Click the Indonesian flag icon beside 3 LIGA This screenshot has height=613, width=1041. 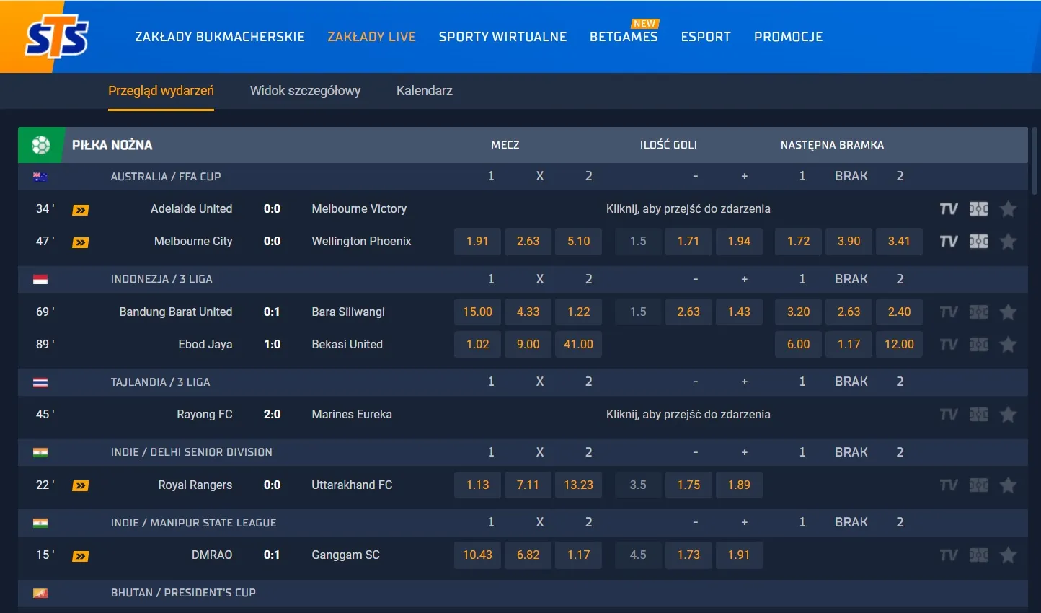click(41, 279)
